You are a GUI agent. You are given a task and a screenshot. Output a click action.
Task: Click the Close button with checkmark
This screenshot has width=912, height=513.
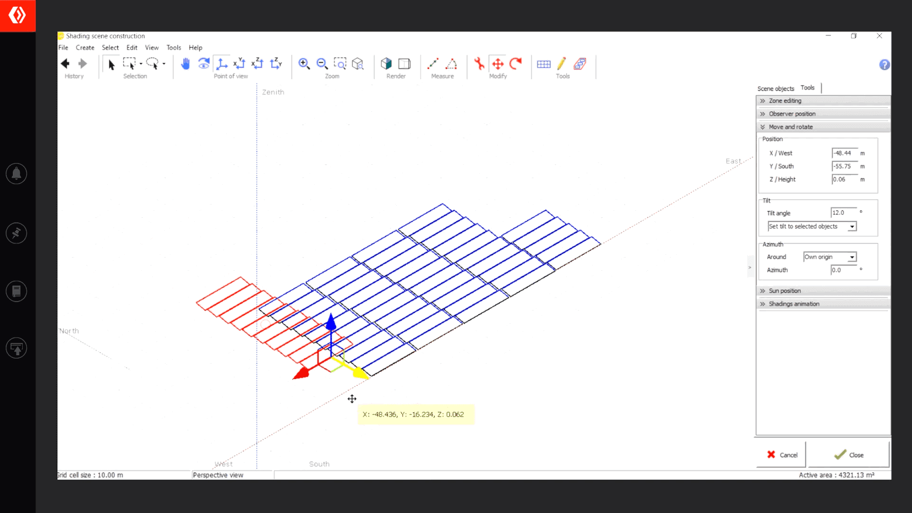[849, 455]
